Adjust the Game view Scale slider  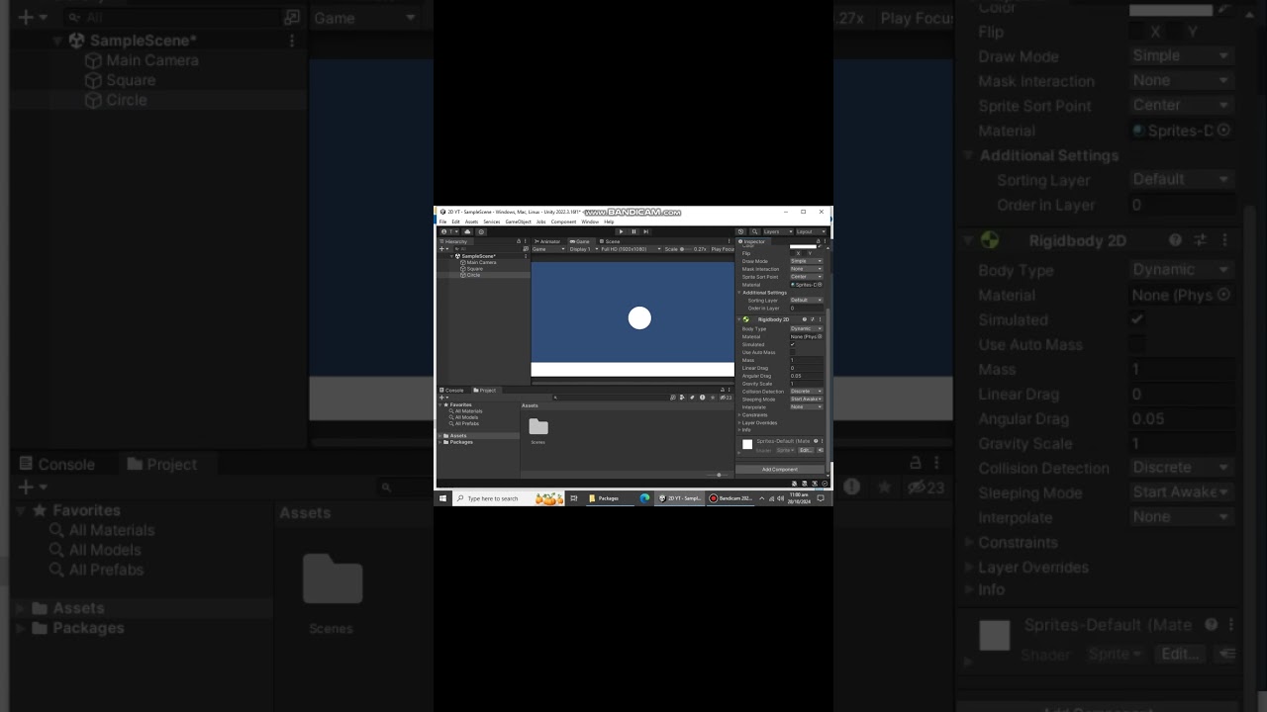point(686,249)
